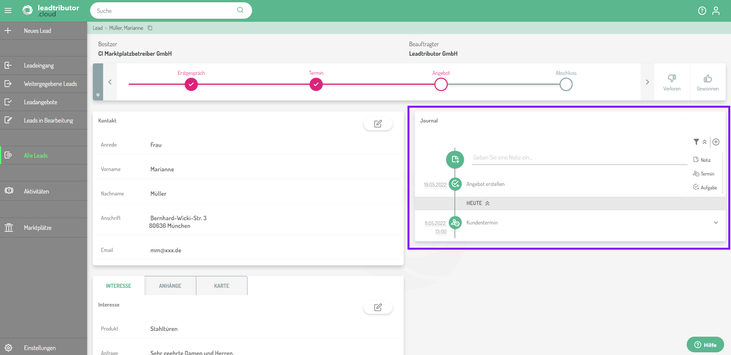Screen dimensions: 731x355
Task: Open the help question mark icon in header
Action: [702, 11]
